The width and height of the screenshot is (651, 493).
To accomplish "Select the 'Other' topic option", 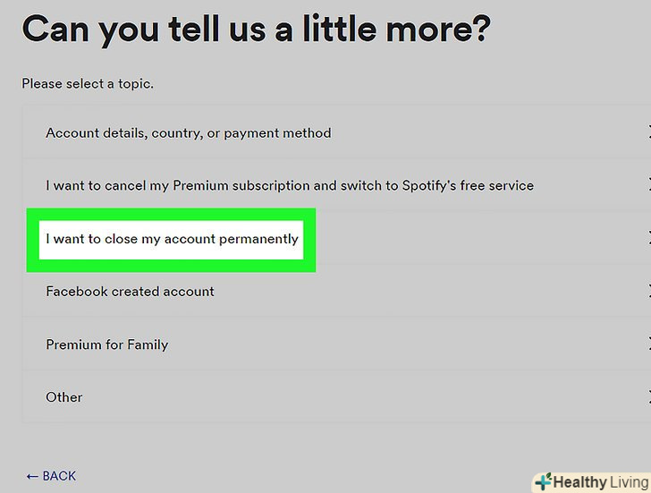I will point(64,397).
